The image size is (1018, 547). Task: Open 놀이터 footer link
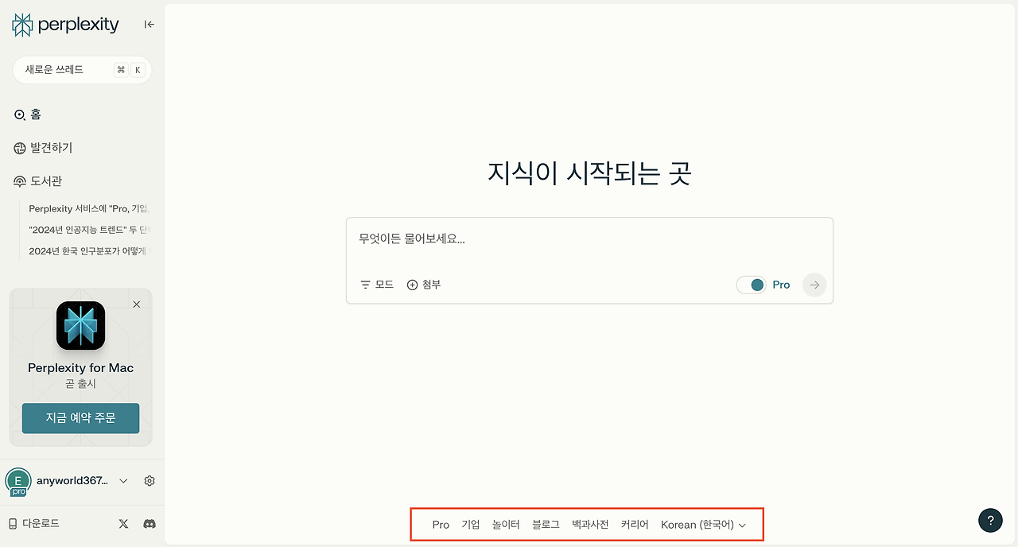coord(506,525)
